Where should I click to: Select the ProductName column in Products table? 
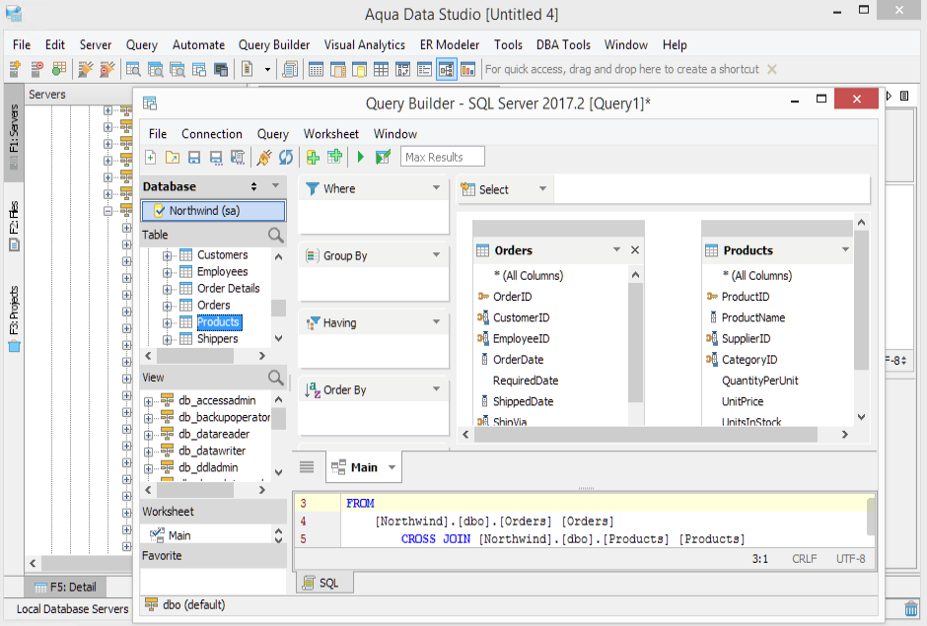tap(753, 317)
